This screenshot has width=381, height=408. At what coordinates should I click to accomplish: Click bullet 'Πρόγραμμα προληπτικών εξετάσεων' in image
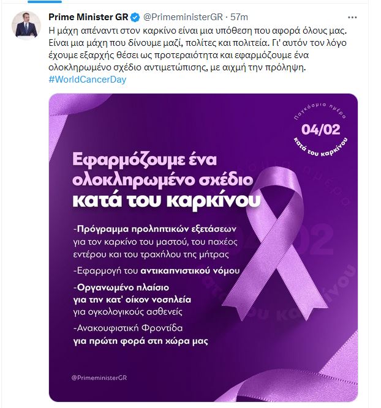[x=156, y=229]
